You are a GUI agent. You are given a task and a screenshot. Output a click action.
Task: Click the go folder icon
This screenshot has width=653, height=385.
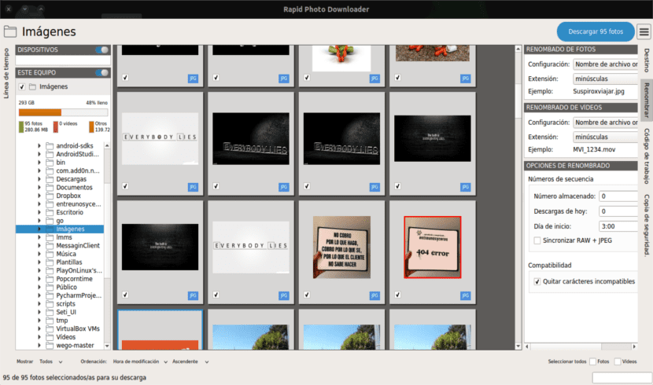coord(50,221)
